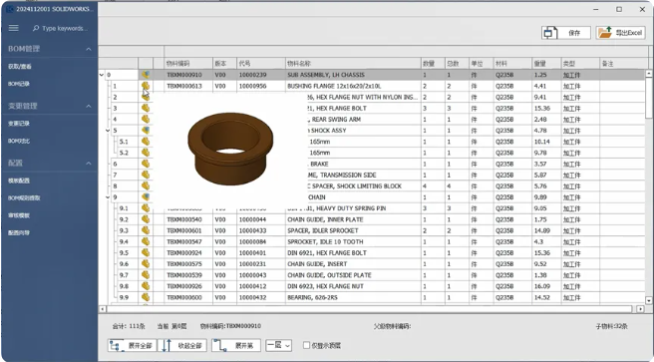
Task: Open the 一层 level dropdown
Action: [278, 345]
